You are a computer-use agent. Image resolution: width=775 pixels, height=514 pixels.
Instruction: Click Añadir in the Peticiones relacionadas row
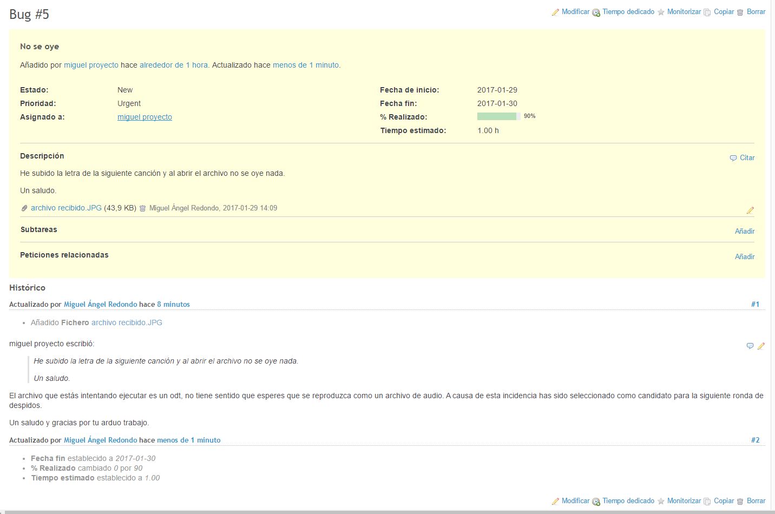(x=744, y=256)
